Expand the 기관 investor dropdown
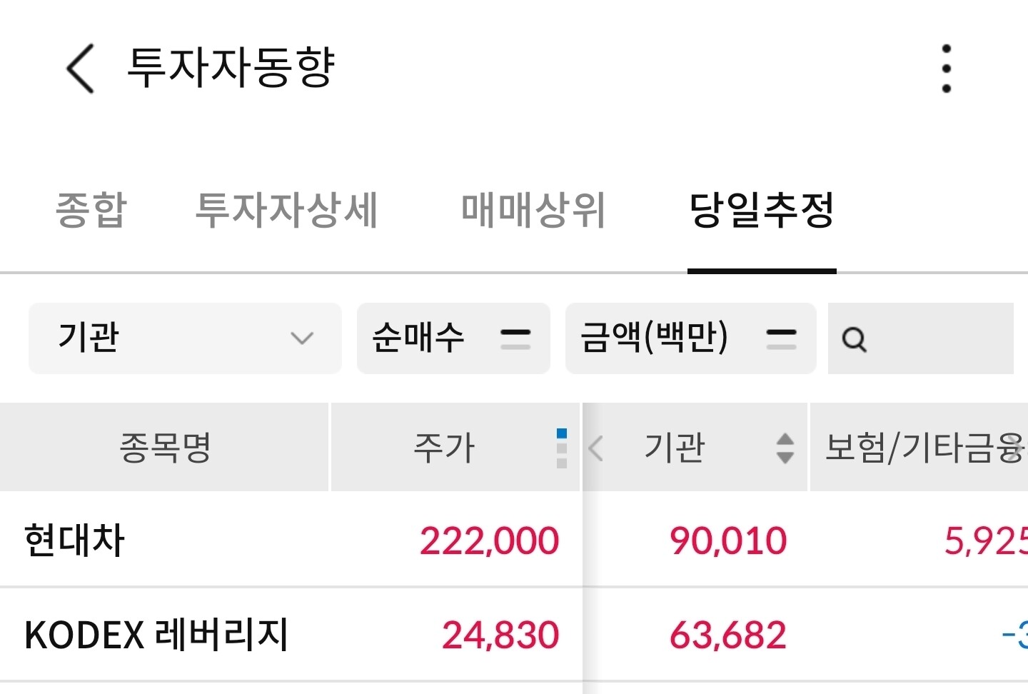Screen dimensions: 1028x694 tap(185, 338)
